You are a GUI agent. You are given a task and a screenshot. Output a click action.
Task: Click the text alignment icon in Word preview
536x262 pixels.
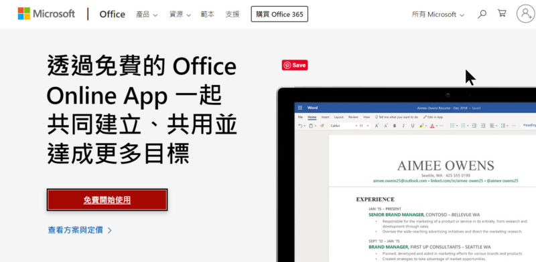(492, 126)
